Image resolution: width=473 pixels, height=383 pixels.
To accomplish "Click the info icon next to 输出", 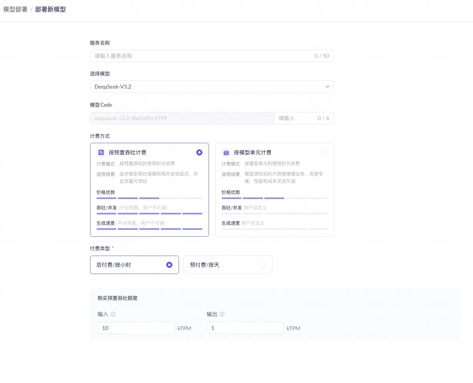I will [222, 314].
